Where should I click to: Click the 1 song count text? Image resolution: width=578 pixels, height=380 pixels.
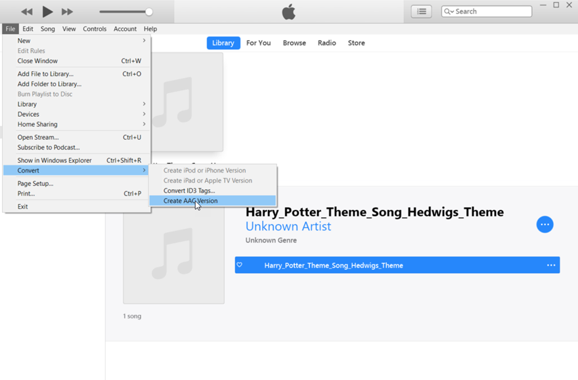click(x=132, y=316)
